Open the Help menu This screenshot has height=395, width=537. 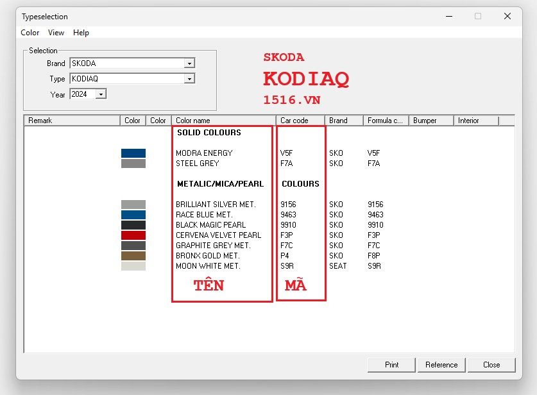(x=81, y=33)
